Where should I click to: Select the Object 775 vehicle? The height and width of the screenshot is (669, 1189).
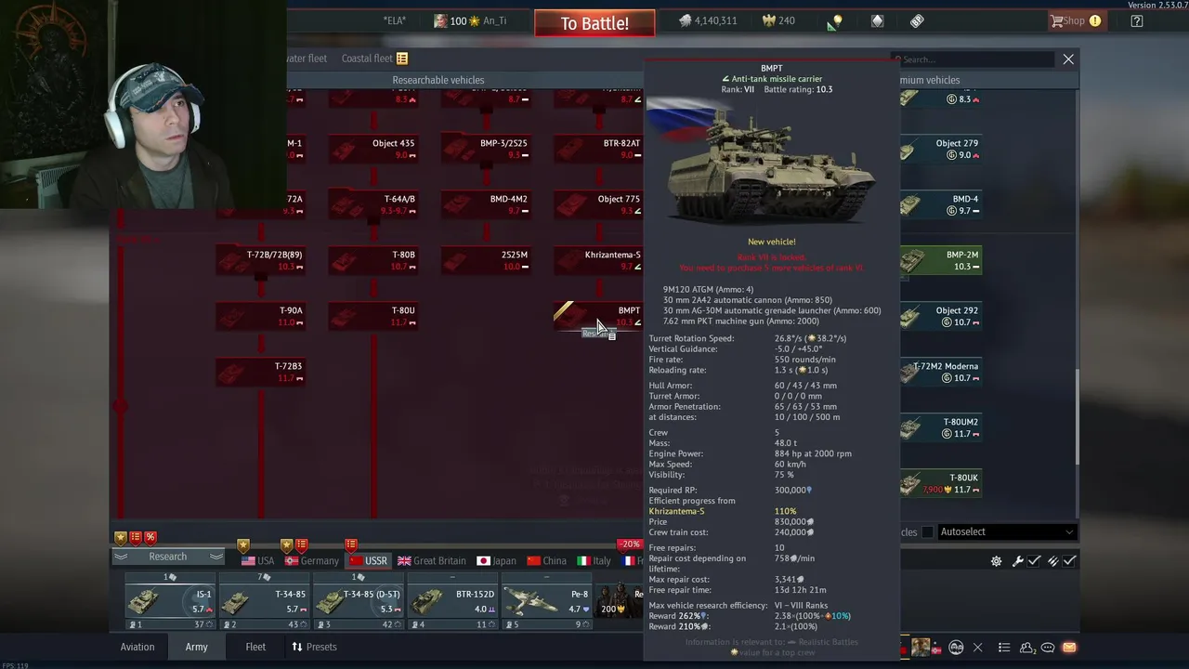pos(598,204)
